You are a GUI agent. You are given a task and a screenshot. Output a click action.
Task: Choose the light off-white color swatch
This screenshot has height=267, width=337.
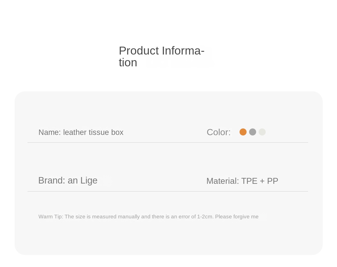[262, 132]
